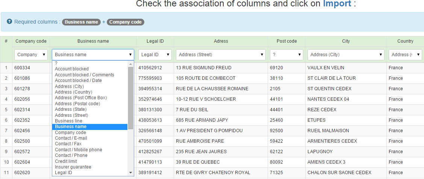Choose 'Account blocked / Comments' option
Screen dimensions: 424x179
[85, 75]
